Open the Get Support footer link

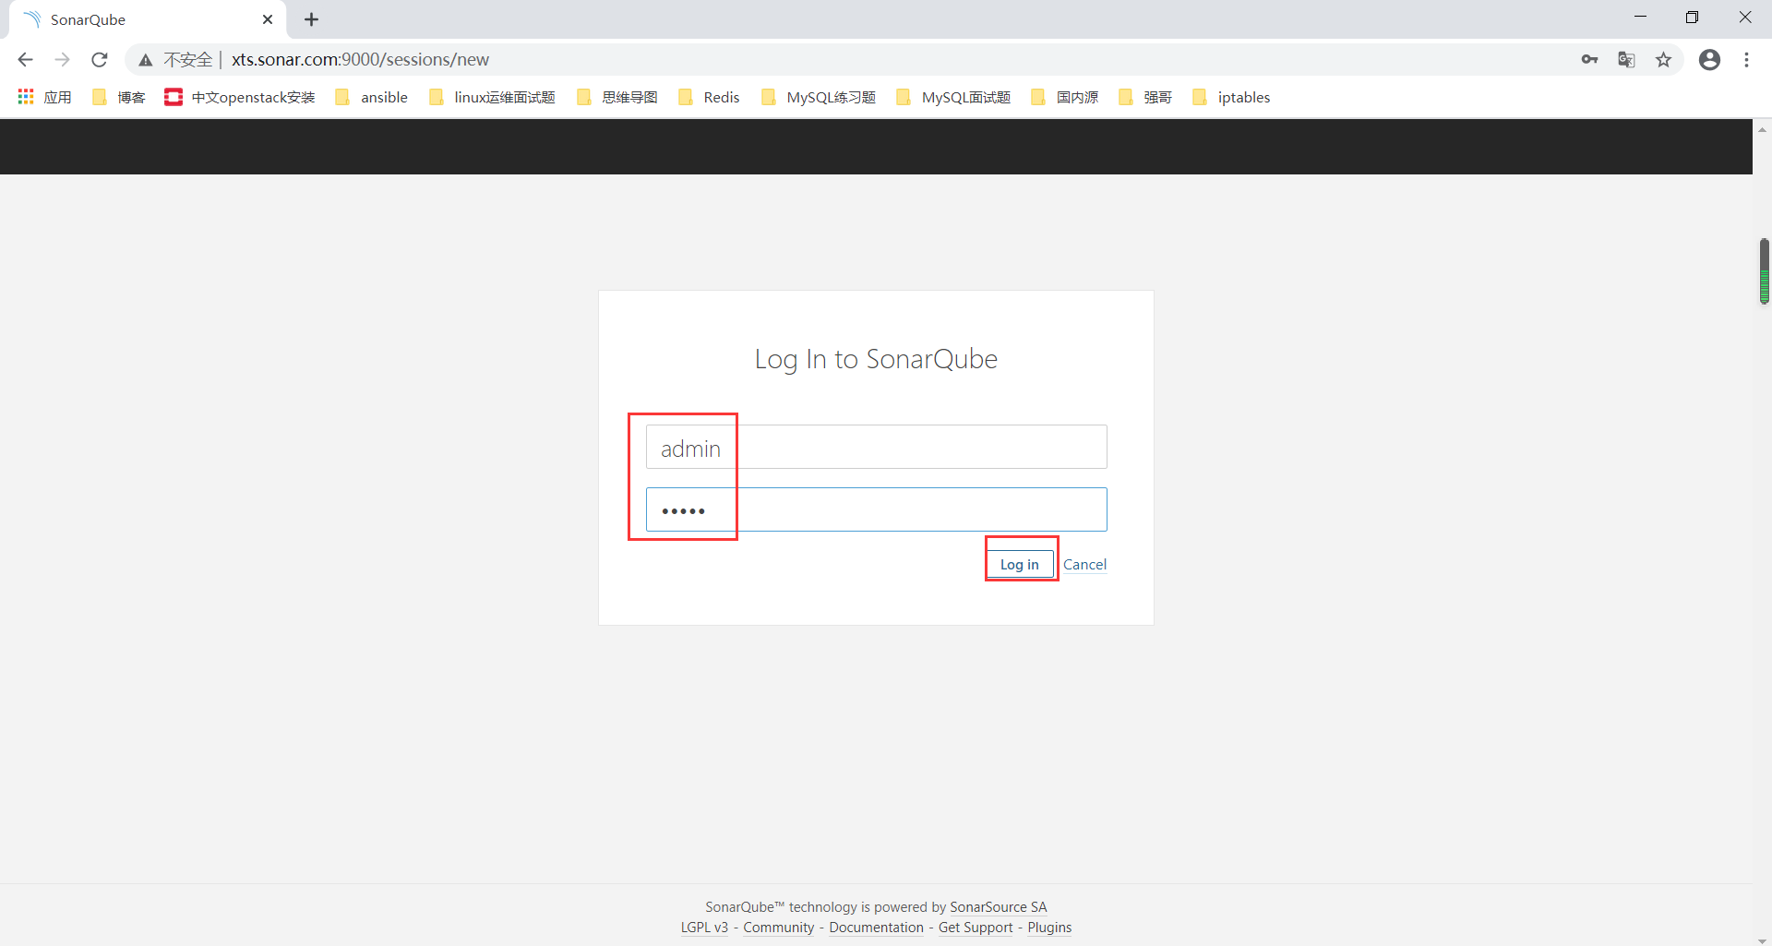976,928
